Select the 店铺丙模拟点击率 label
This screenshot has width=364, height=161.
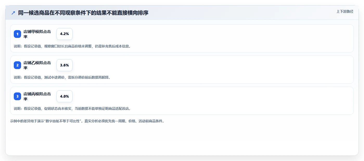37,96
